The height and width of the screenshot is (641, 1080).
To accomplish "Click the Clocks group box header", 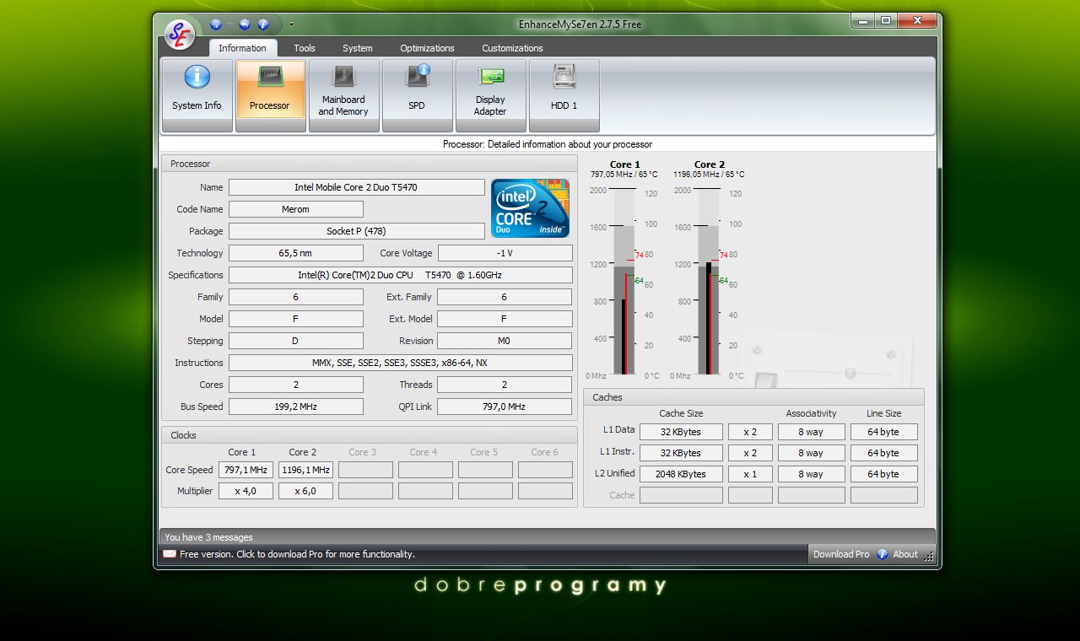I will [370, 435].
